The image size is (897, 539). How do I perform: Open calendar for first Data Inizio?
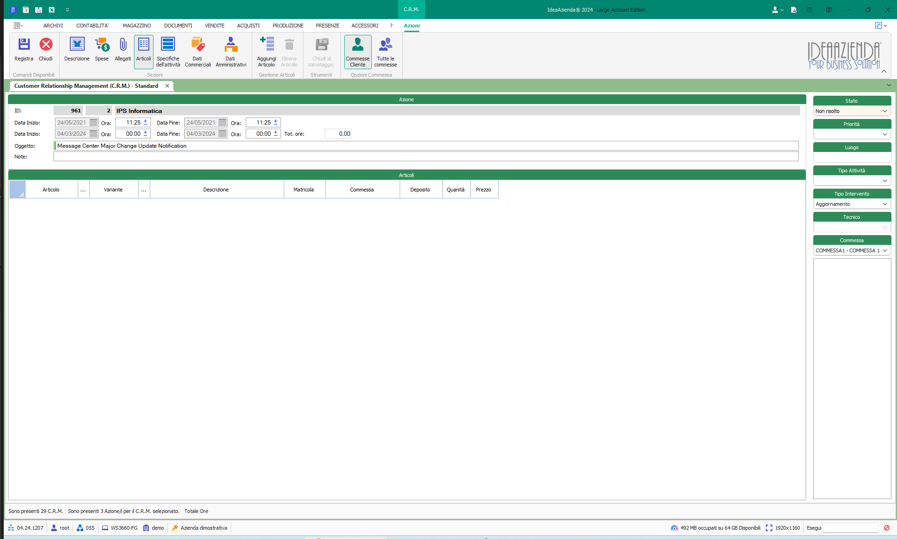(94, 123)
